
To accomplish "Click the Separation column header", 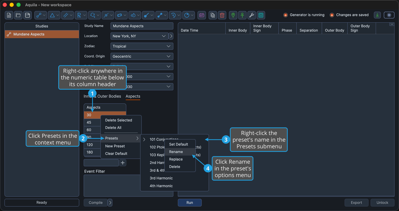I will [309, 29].
